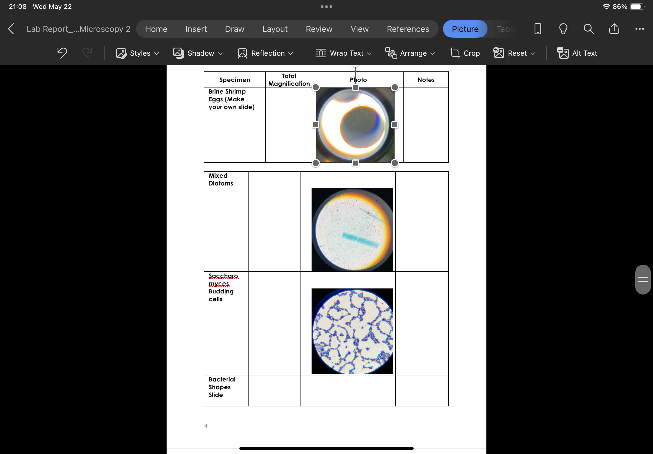Image resolution: width=653 pixels, height=454 pixels.
Task: Tap the greyed-out redo arrow
Action: 87,53
